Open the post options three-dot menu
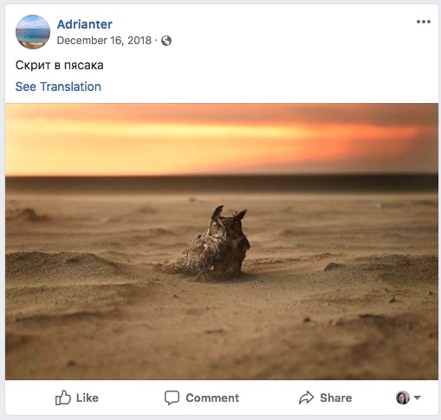This screenshot has height=420, width=441. 424,22
